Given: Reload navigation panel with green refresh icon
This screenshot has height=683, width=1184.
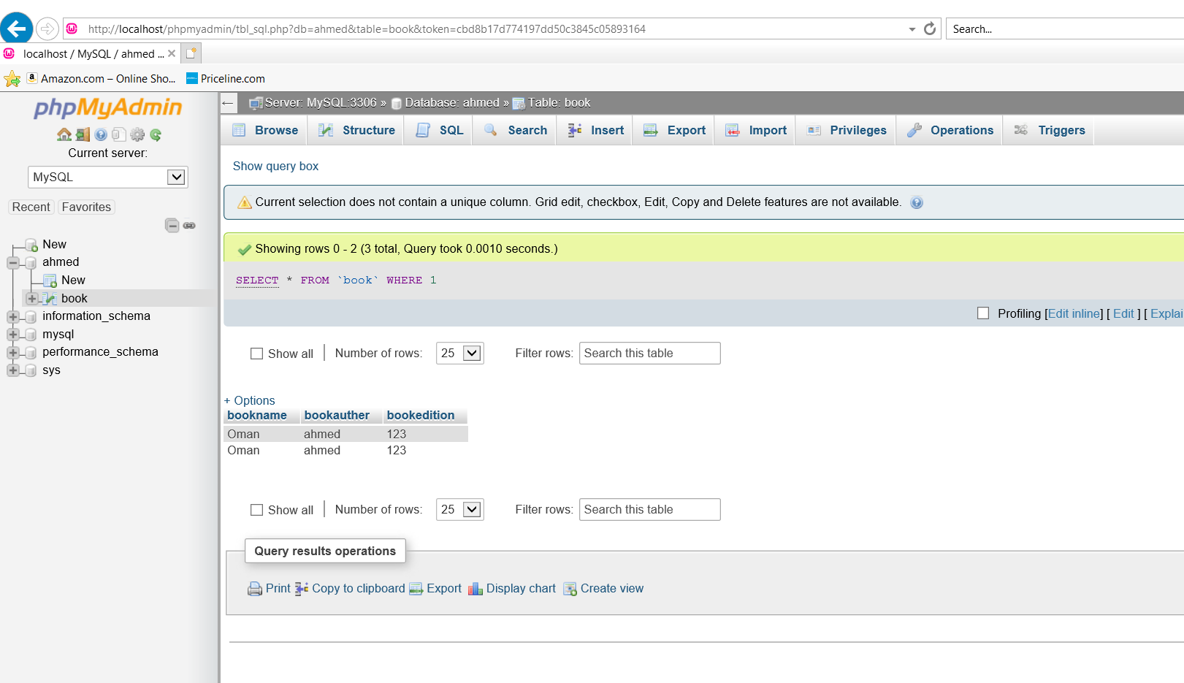Looking at the screenshot, I should click(156, 134).
